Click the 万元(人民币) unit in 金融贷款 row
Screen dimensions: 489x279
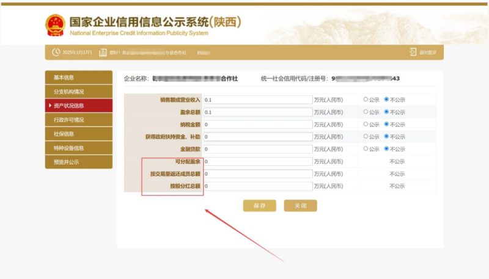(328, 149)
